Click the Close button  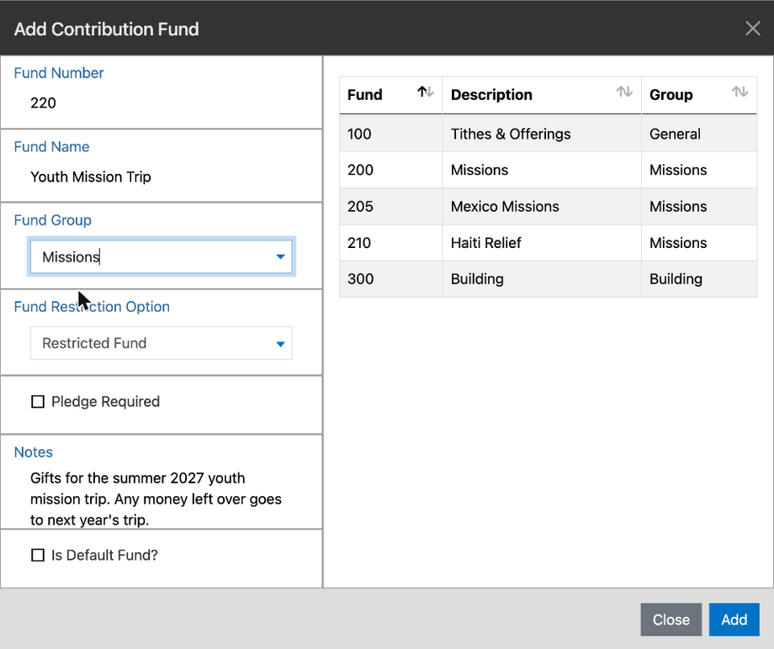click(x=671, y=620)
